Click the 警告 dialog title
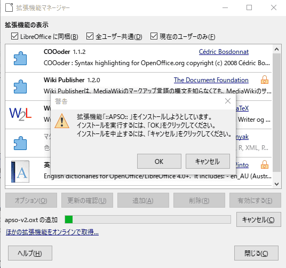The image size is (286, 268). tap(61, 101)
